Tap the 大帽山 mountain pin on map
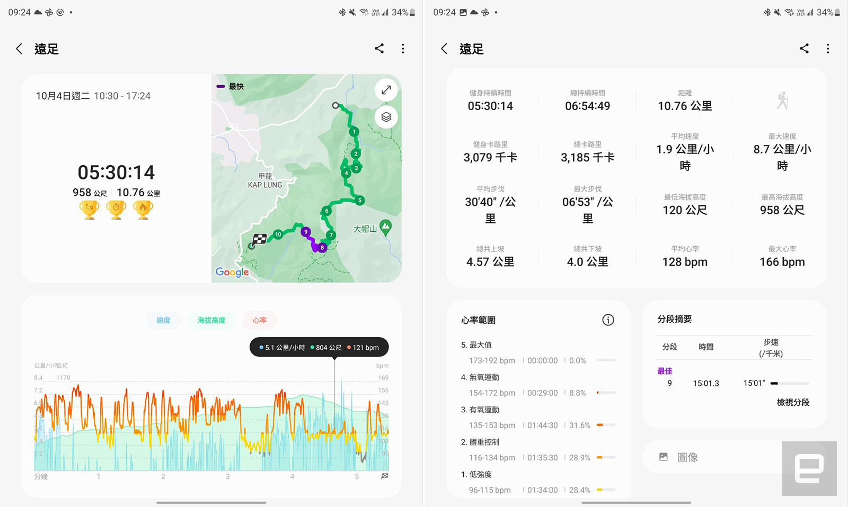The height and width of the screenshot is (507, 848). click(386, 228)
